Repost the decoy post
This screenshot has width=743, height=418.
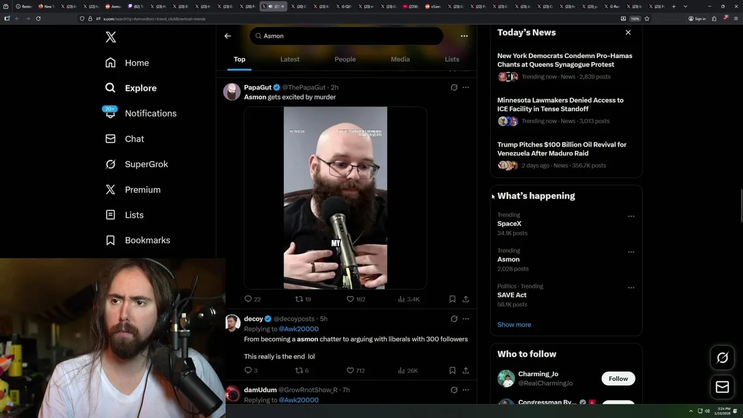click(302, 370)
